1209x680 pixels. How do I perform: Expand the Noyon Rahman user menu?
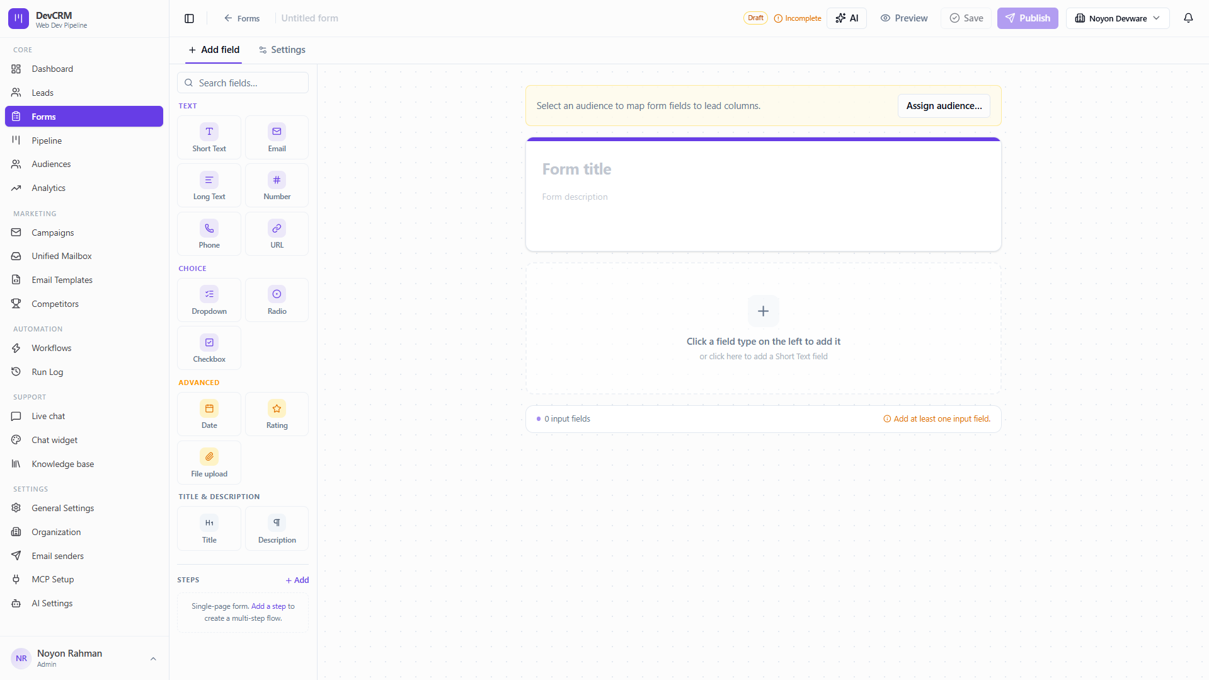[x=84, y=658]
